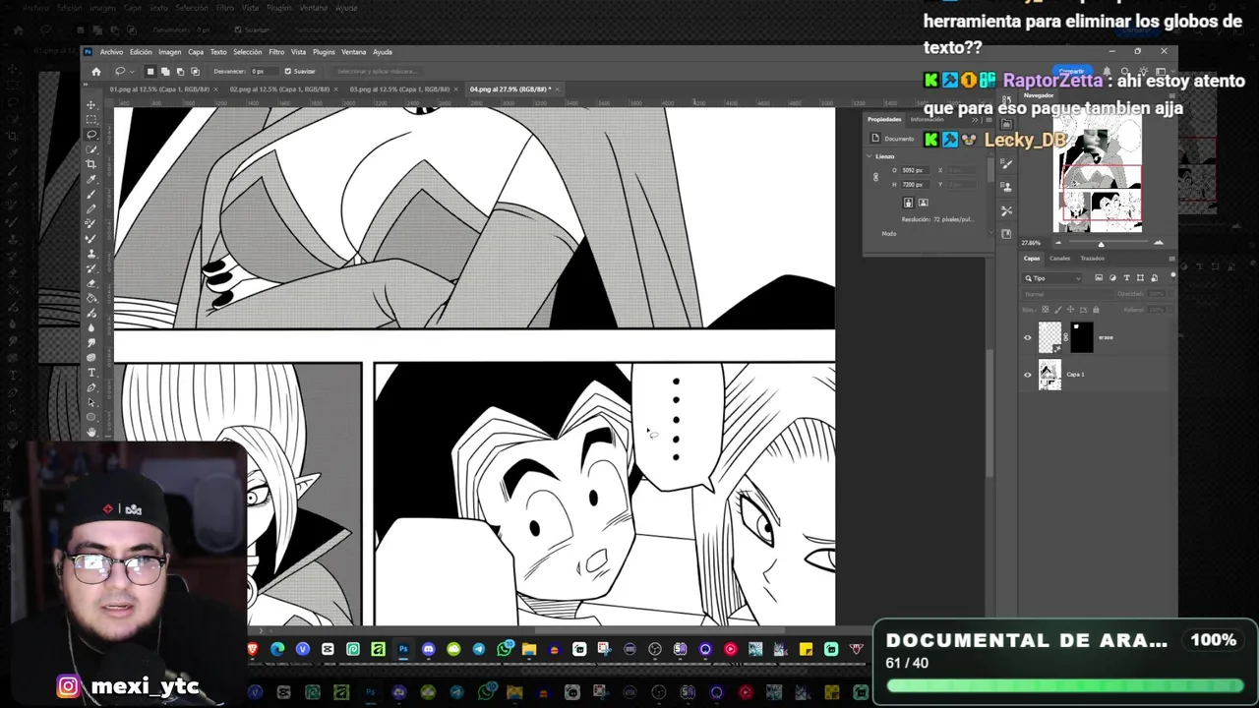Switch to the Canales tab
The width and height of the screenshot is (1259, 708).
click(x=1059, y=259)
